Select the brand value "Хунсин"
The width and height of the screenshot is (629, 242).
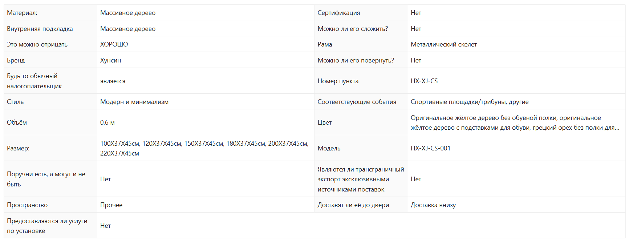(110, 60)
